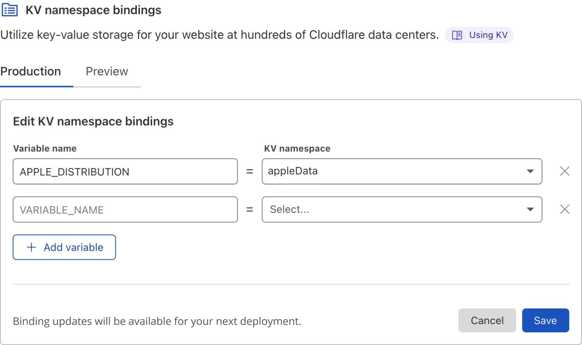Click the appleData dropdown arrow
Image resolution: width=582 pixels, height=345 pixels.
(530, 171)
